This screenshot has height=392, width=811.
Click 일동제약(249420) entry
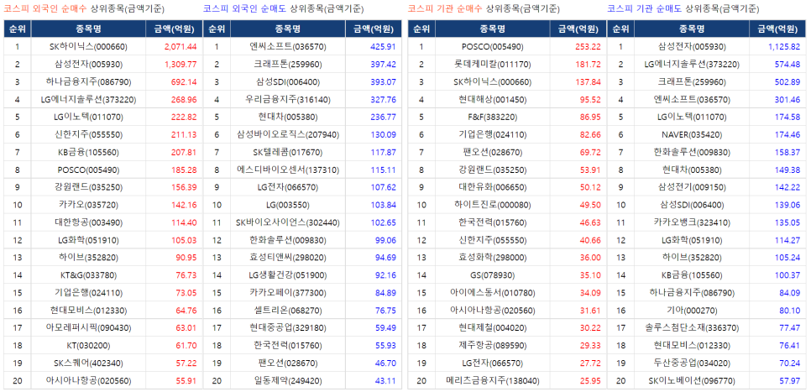point(288,380)
